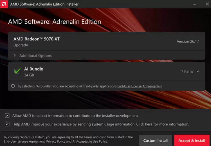The width and height of the screenshot is (211, 146).
Task: Open the AI Acceptable Use Policy link
Action: point(90,141)
